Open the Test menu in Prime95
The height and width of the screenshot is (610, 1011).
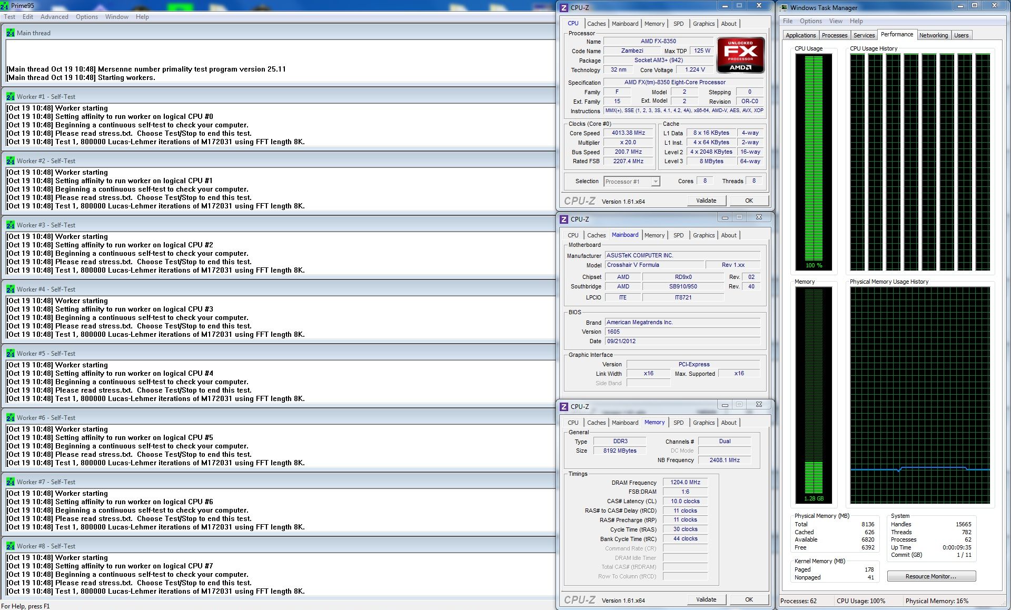coord(9,17)
